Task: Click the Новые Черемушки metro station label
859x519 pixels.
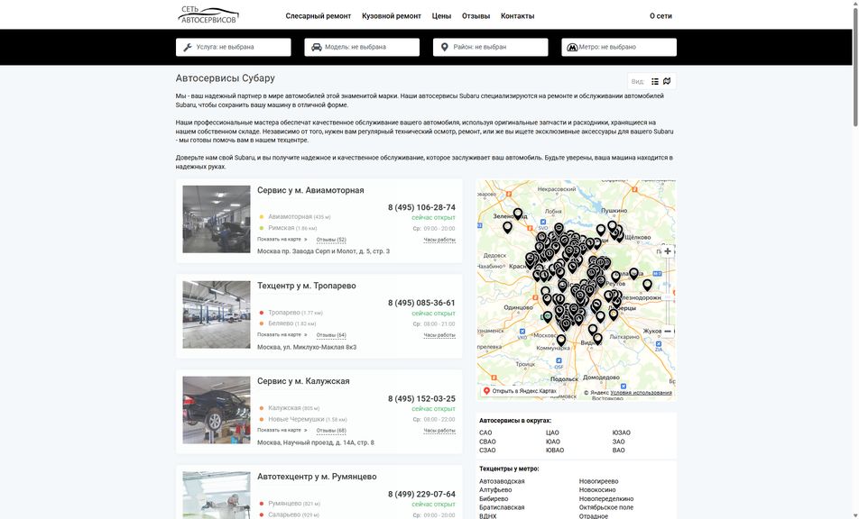Action: click(296, 420)
